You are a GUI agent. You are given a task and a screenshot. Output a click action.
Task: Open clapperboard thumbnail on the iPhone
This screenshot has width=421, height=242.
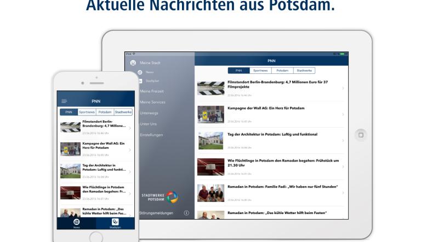click(x=70, y=127)
